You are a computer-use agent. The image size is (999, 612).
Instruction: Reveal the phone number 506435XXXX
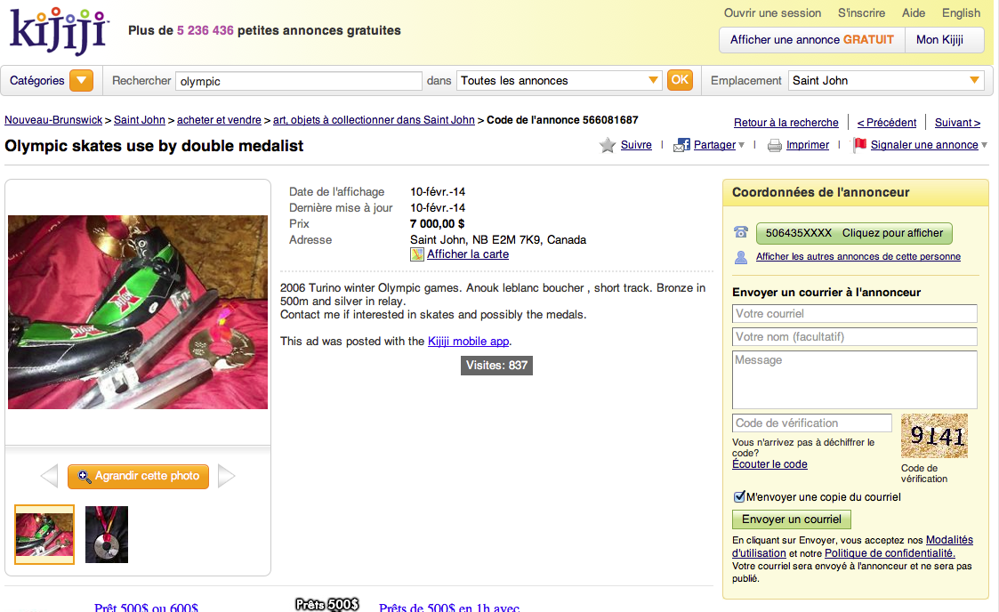[854, 233]
